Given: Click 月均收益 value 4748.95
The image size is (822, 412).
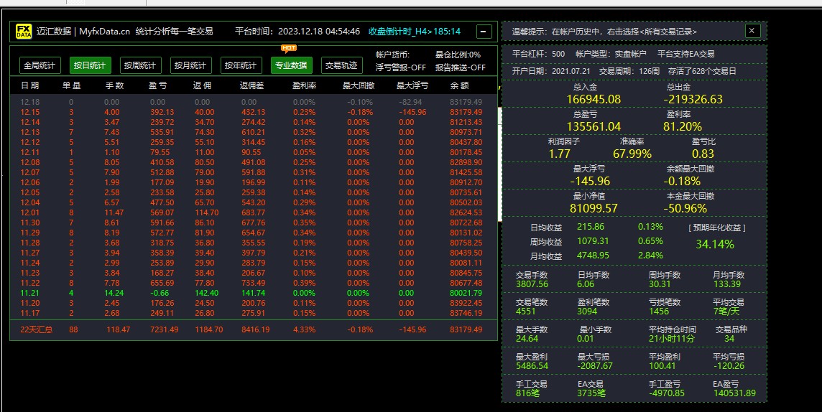Looking at the screenshot, I should [x=593, y=256].
